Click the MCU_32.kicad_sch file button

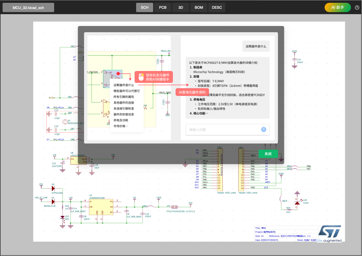point(28,8)
